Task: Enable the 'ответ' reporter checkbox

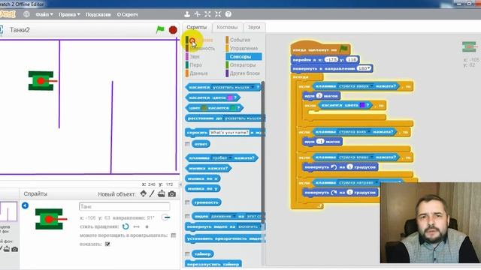Action: [187, 144]
